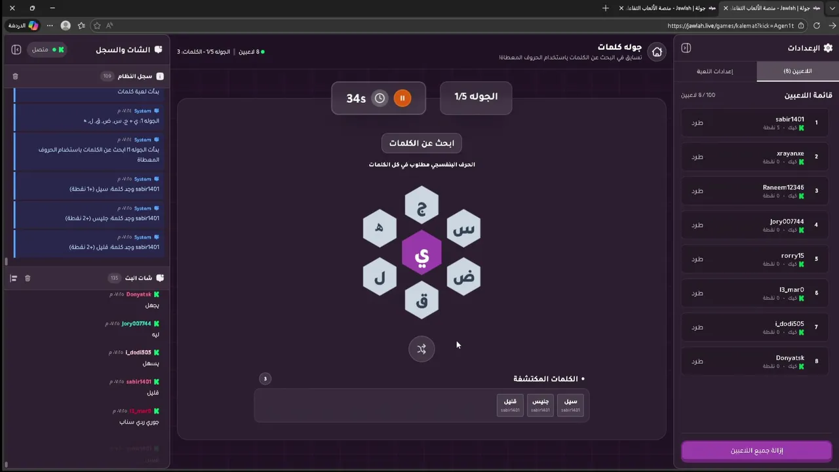Switch to the second Jawlah browser tab

coord(669,8)
